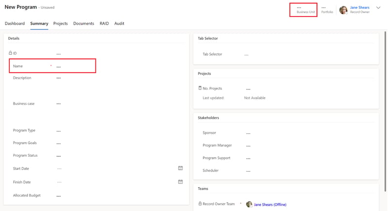
Task: Open Jane Shears record owner link
Action: point(359,7)
